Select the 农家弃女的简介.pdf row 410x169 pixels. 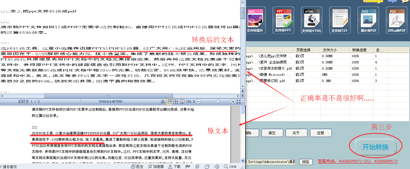[x=328, y=68]
